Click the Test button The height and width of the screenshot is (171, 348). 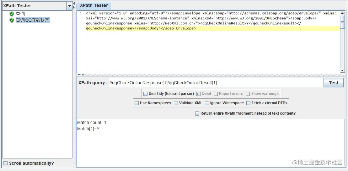pos(333,83)
